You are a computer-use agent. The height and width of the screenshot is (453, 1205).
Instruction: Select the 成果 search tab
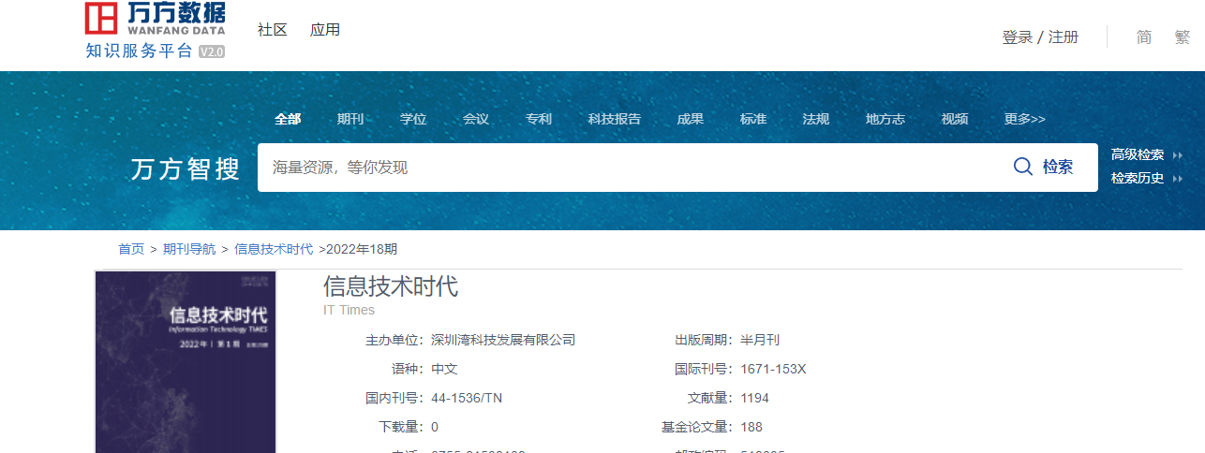(x=691, y=119)
